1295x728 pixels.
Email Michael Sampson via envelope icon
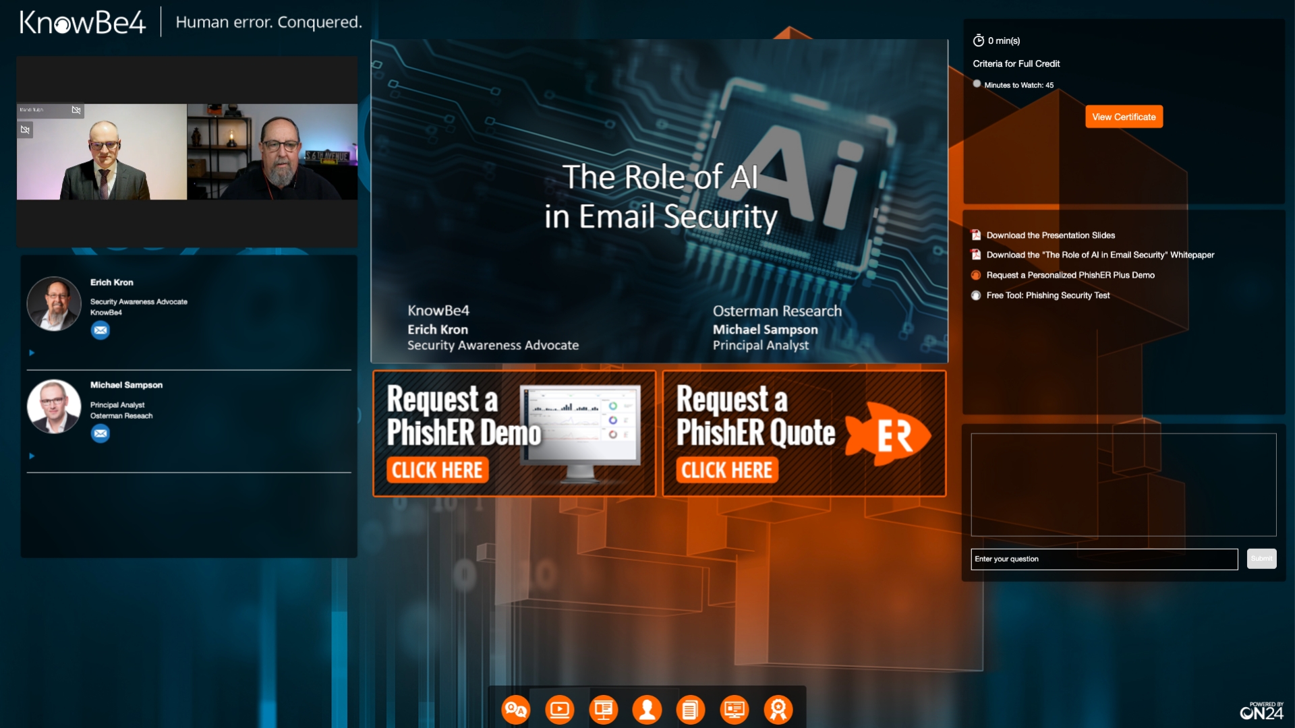point(100,433)
